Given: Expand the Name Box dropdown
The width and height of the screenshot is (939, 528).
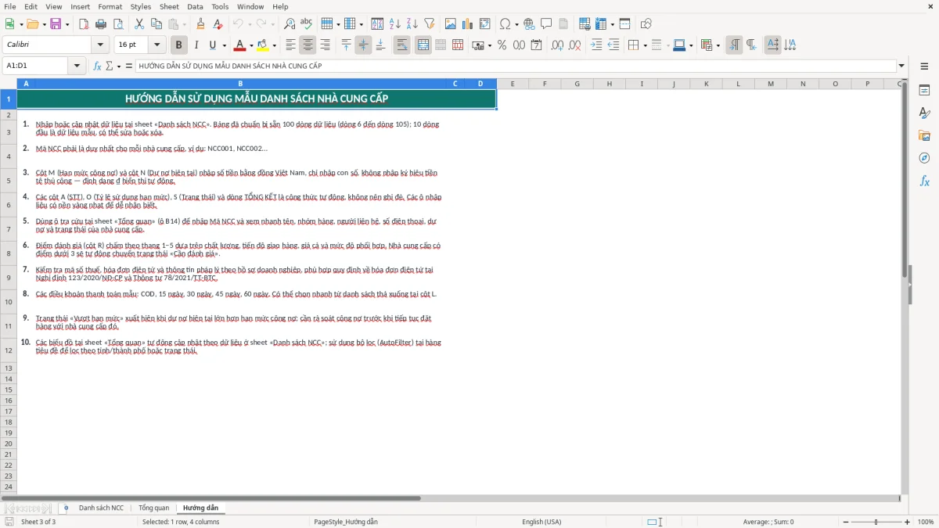Looking at the screenshot, I should pyautogui.click(x=77, y=66).
